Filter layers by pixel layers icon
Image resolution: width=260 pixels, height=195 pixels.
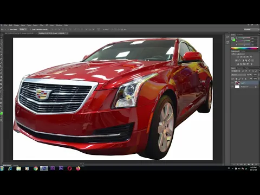tap(243, 71)
